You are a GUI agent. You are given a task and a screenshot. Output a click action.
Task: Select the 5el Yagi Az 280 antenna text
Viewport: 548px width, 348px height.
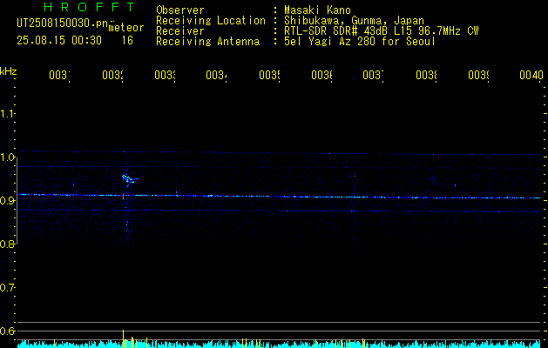pos(360,42)
